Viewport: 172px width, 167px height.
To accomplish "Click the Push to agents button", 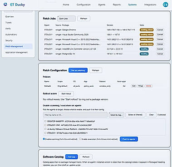I will tap(129, 139).
